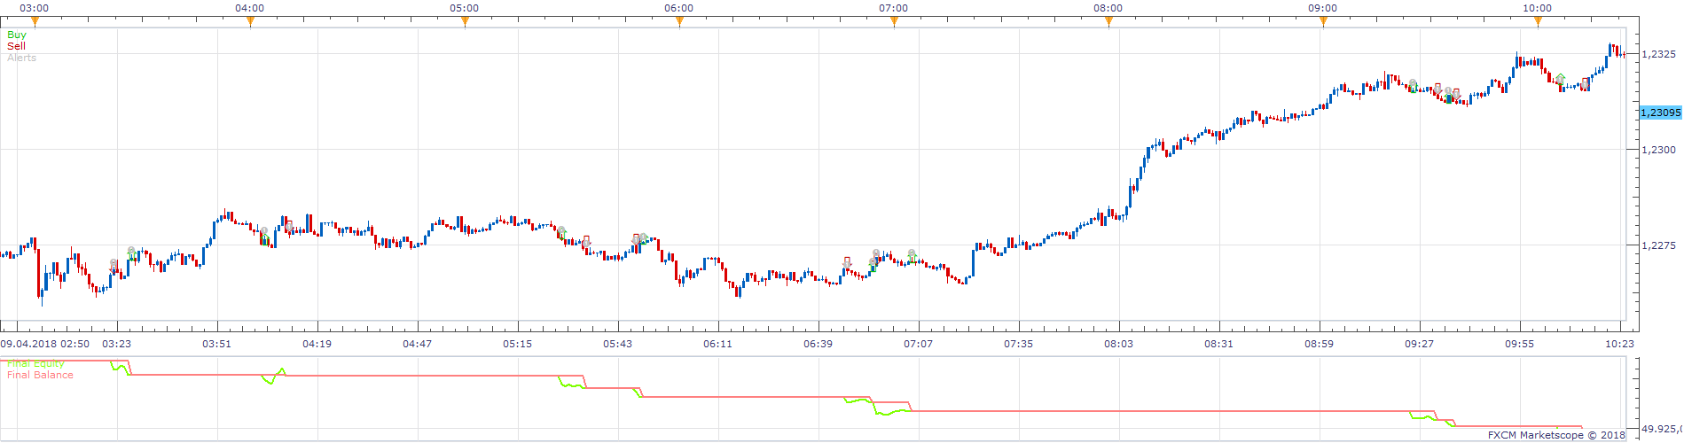Click the green Buy legend label
Viewport: 1684px width, 443px height.
17,35
